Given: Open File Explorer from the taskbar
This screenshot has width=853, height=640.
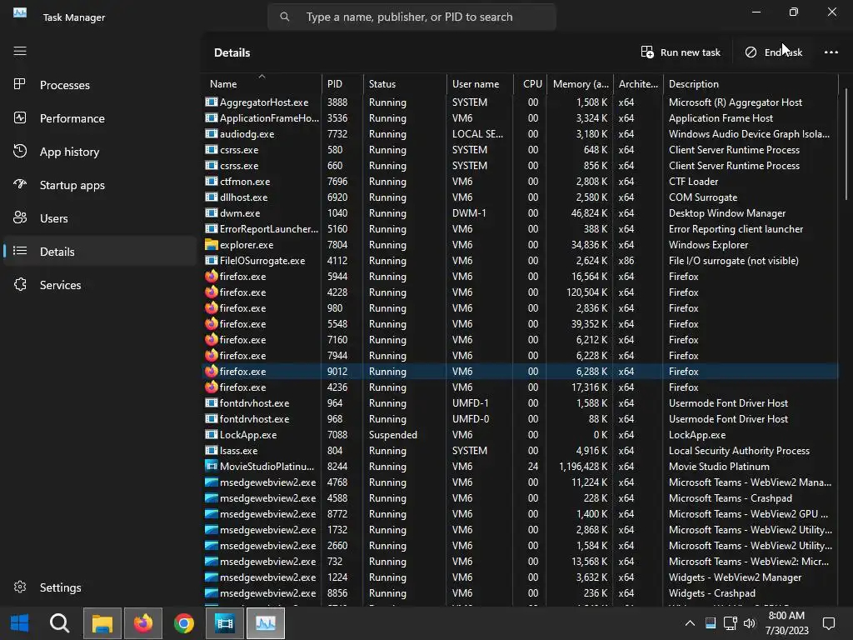Looking at the screenshot, I should pos(102,623).
